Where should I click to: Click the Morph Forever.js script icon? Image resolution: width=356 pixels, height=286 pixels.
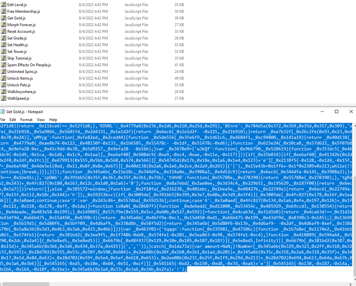click(4, 25)
